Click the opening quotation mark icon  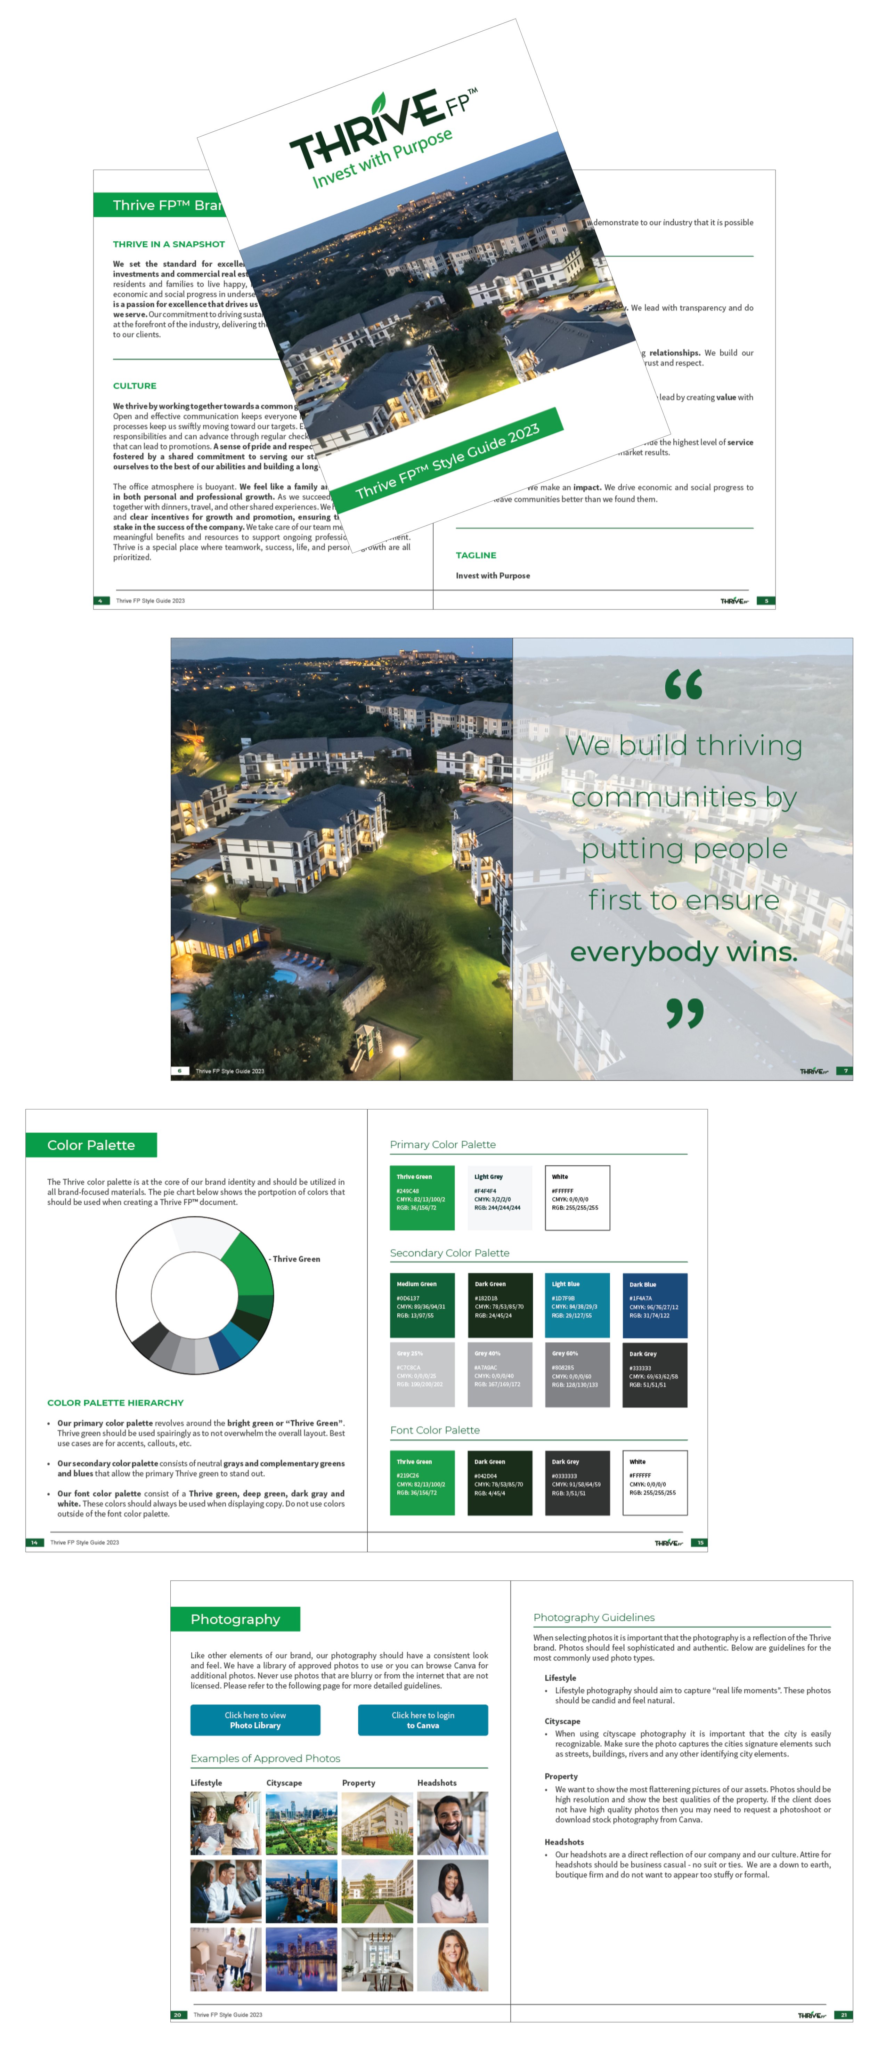pyautogui.click(x=683, y=684)
